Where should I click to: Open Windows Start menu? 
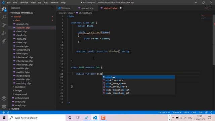(4, 118)
